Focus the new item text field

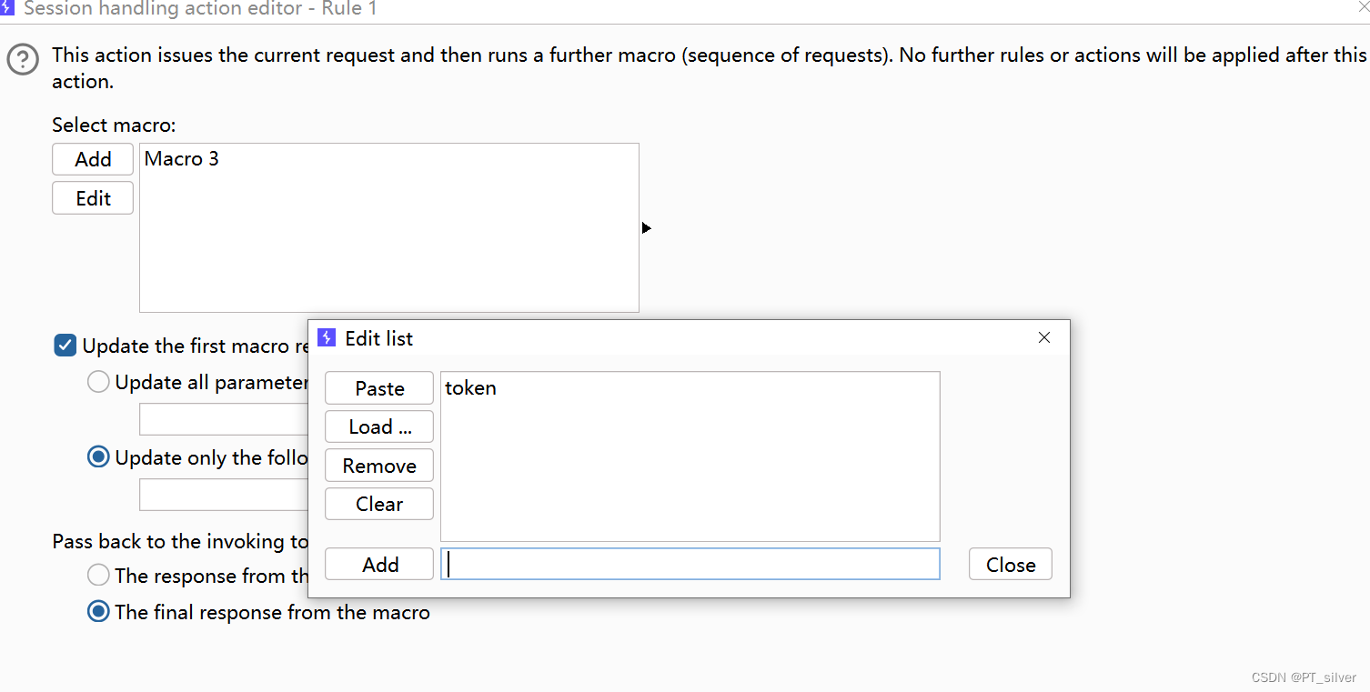pyautogui.click(x=690, y=564)
